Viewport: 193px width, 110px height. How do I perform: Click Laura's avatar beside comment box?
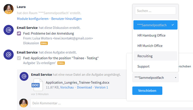(23, 103)
